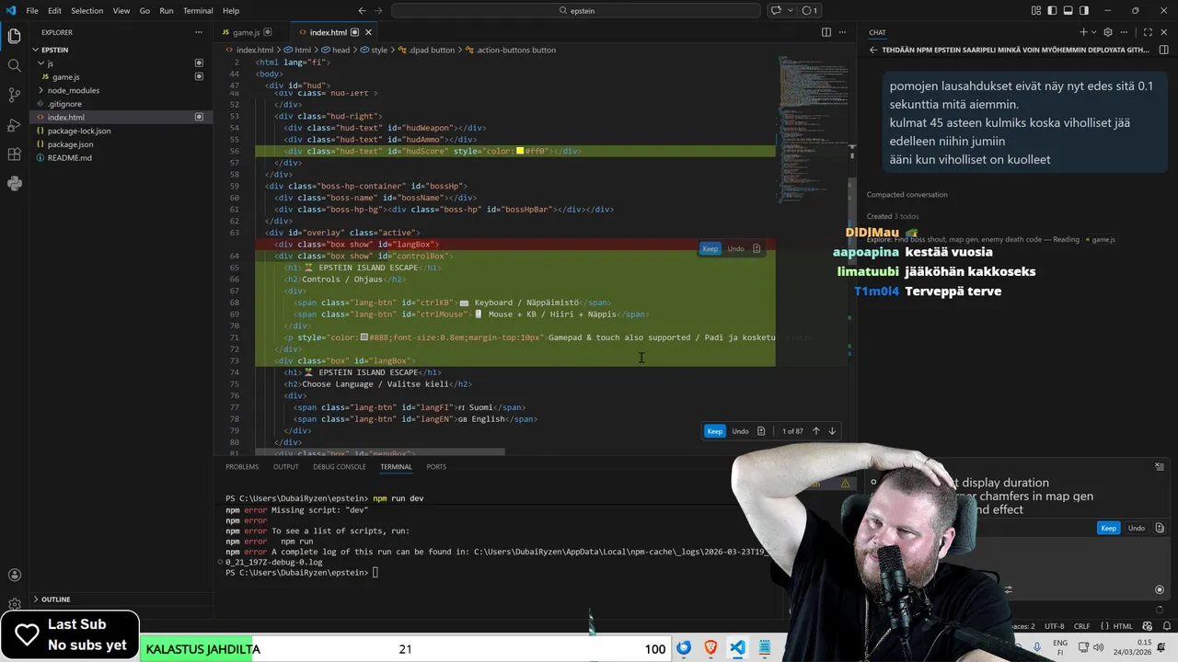Switch to the Output panel tab
The image size is (1178, 662).
point(285,467)
